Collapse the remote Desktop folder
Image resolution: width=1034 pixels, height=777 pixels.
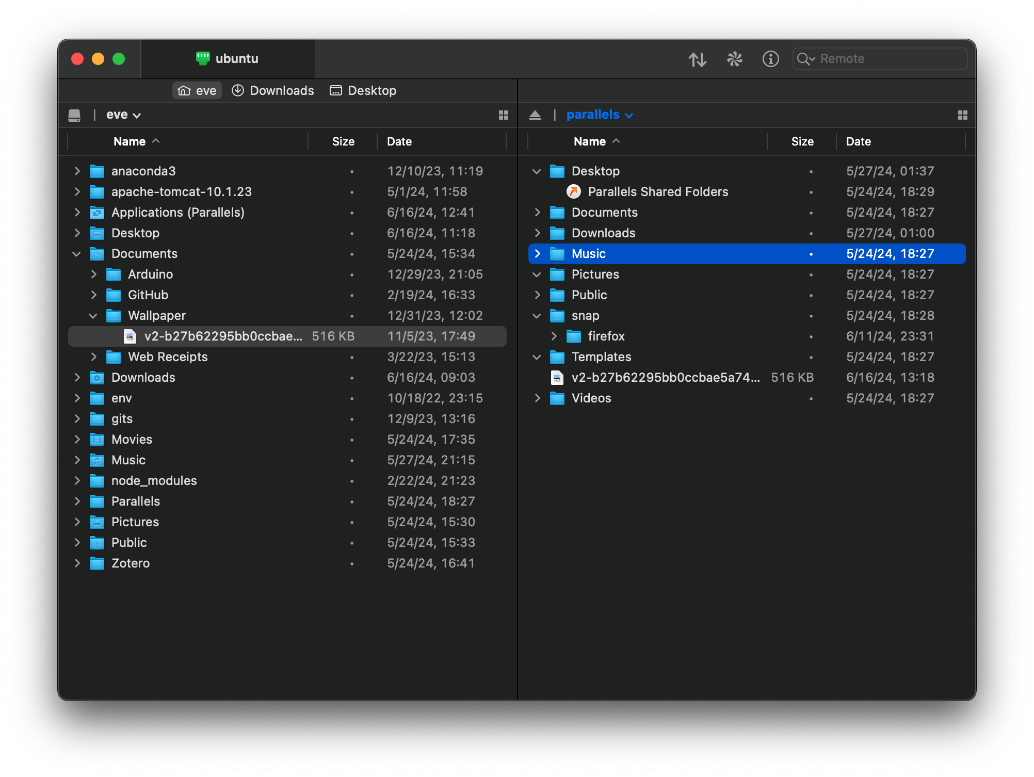[x=537, y=171]
